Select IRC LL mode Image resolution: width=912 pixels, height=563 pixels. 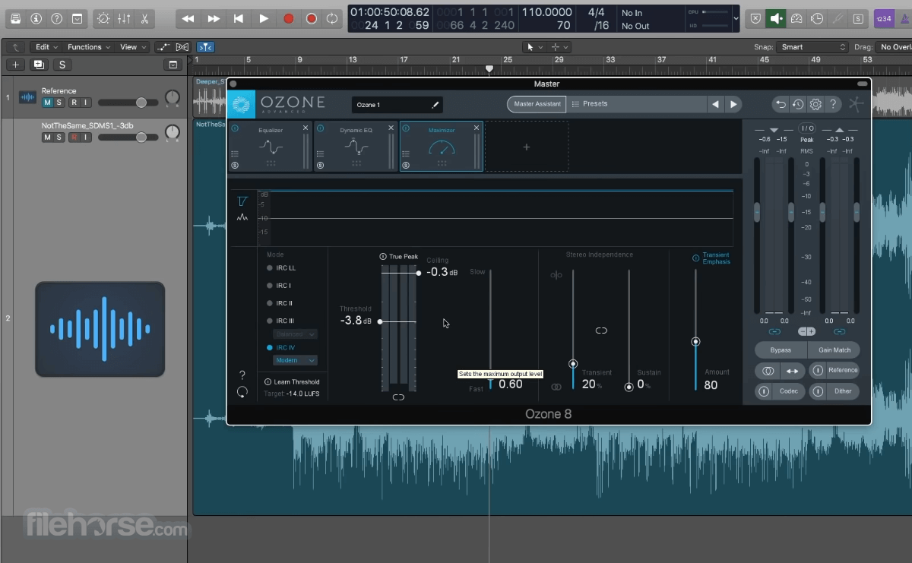tap(281, 268)
